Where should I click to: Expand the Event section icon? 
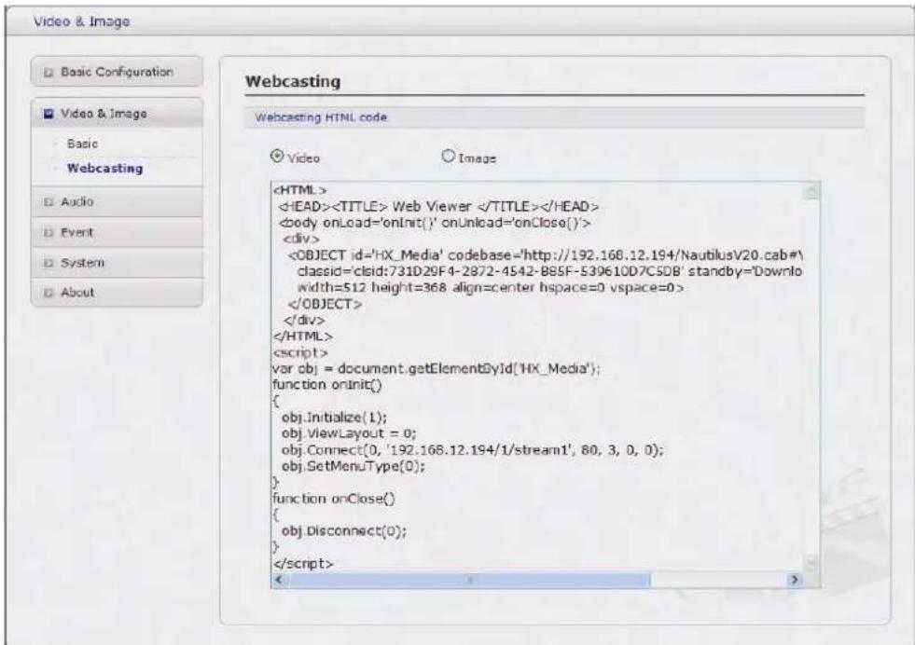coord(49,233)
